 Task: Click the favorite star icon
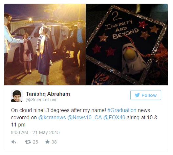pos(47,142)
